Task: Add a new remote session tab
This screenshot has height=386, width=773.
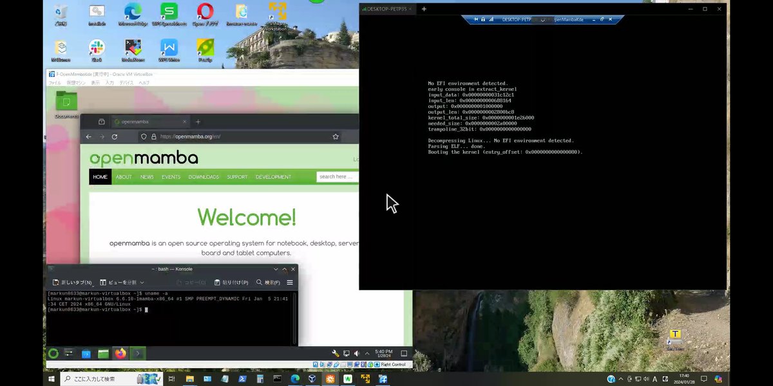Action: point(424,9)
